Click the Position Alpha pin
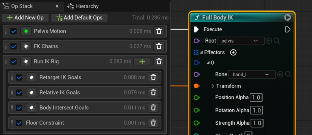This screenshot has height=135, width=312. tap(197, 98)
